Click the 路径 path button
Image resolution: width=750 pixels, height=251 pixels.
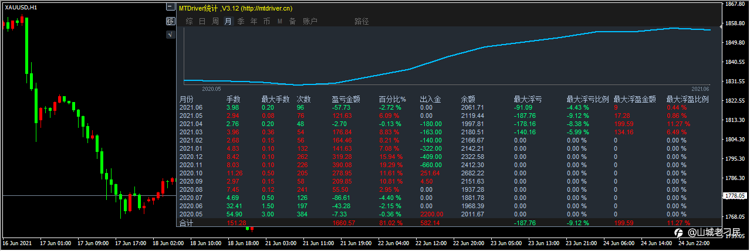[362, 22]
